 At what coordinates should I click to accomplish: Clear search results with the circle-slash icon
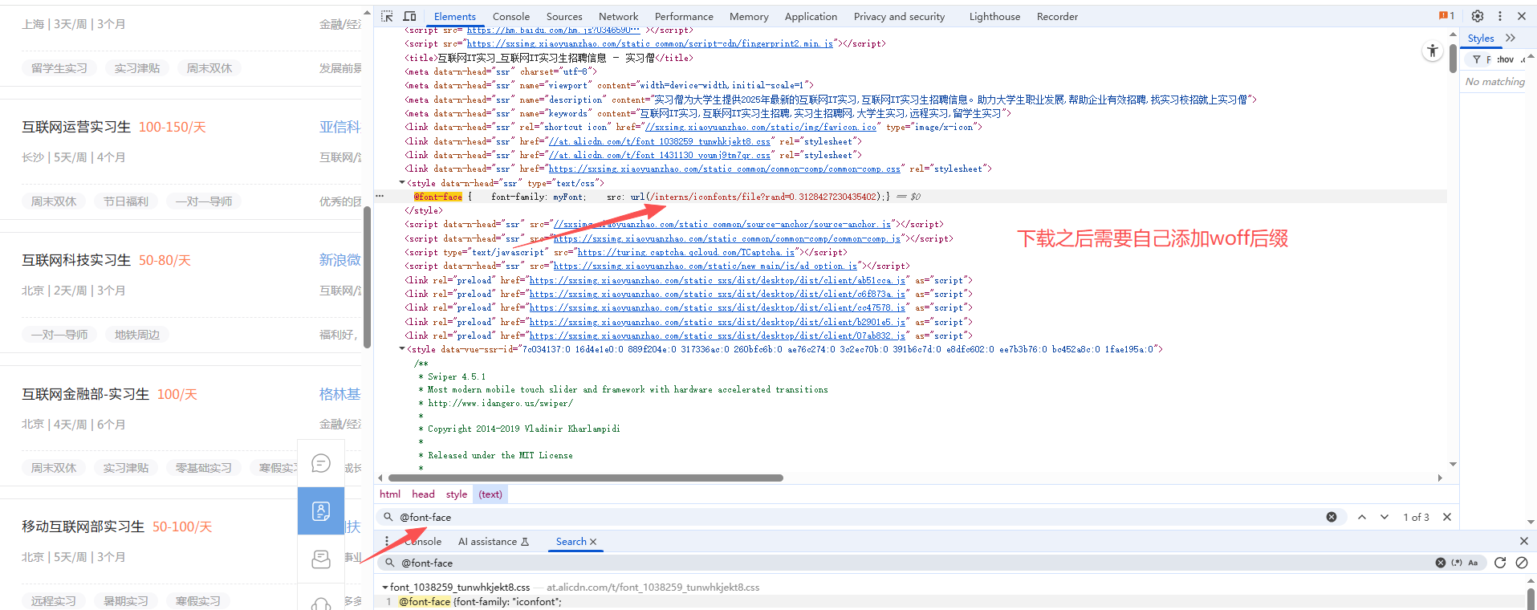coord(1522,563)
